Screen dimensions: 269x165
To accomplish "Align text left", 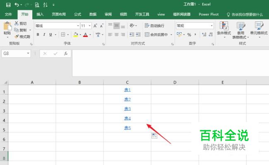I will (110, 35).
